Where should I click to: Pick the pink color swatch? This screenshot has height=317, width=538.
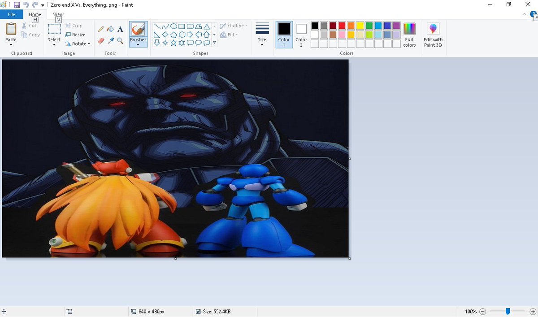click(342, 35)
